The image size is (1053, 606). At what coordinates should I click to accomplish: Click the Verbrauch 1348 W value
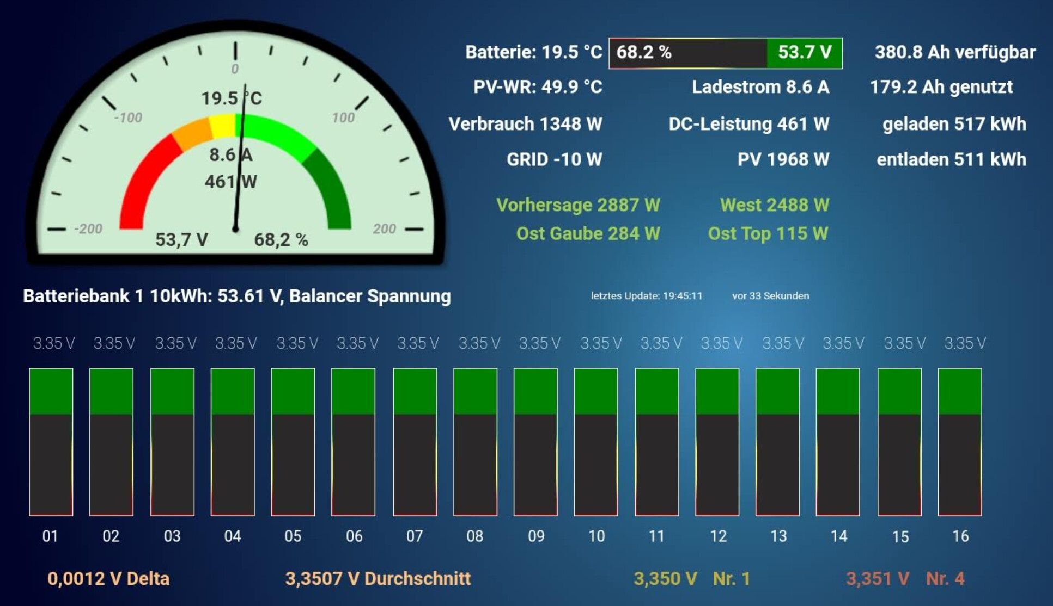pos(525,124)
